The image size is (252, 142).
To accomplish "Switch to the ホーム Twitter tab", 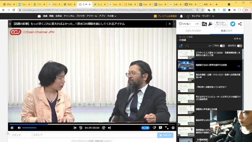I will coord(100,4).
